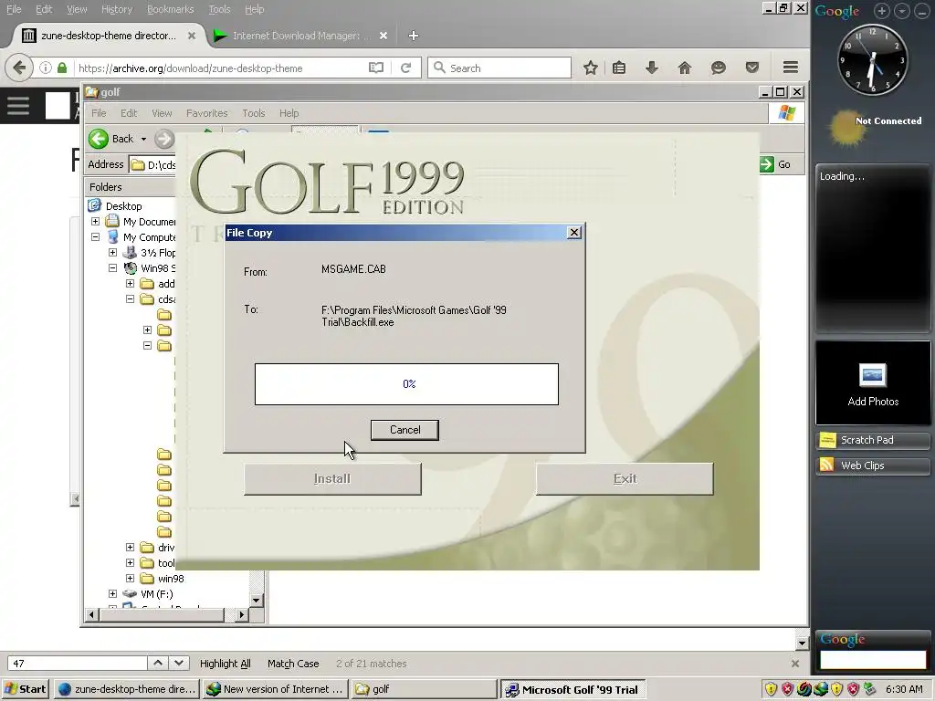Collapse the Win98 drive tree node
The image size is (935, 701).
click(x=112, y=268)
